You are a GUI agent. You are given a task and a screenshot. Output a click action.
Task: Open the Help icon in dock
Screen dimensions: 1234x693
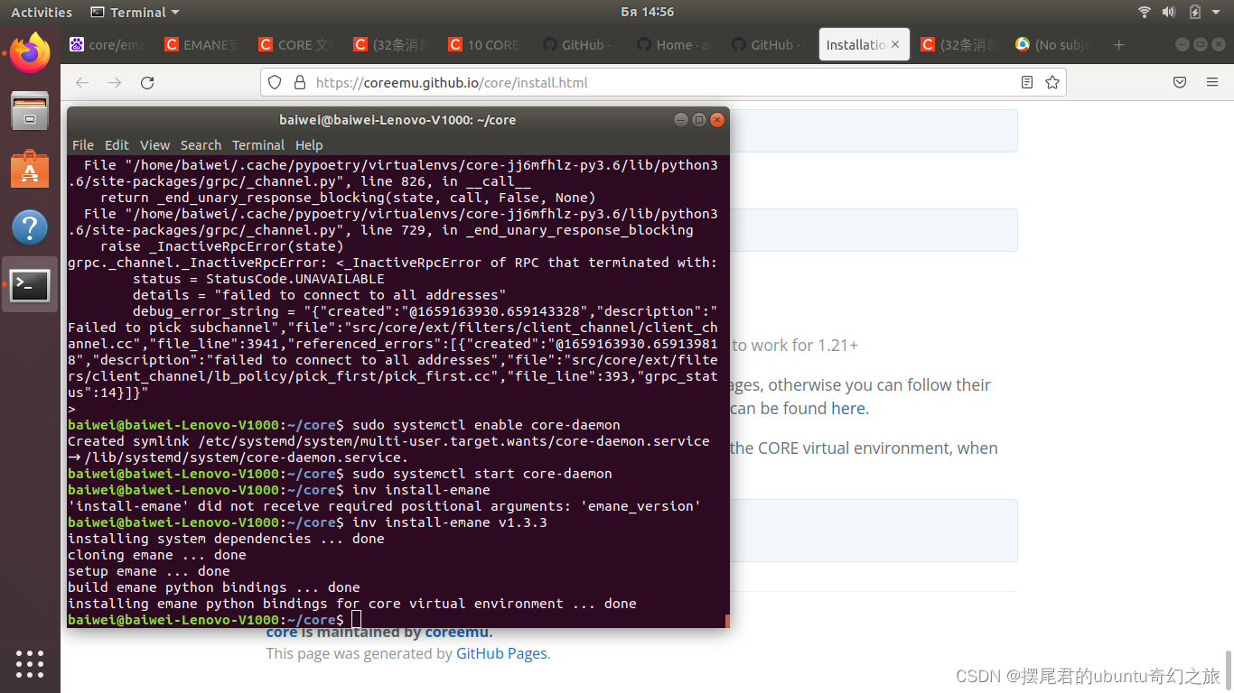tap(30, 227)
